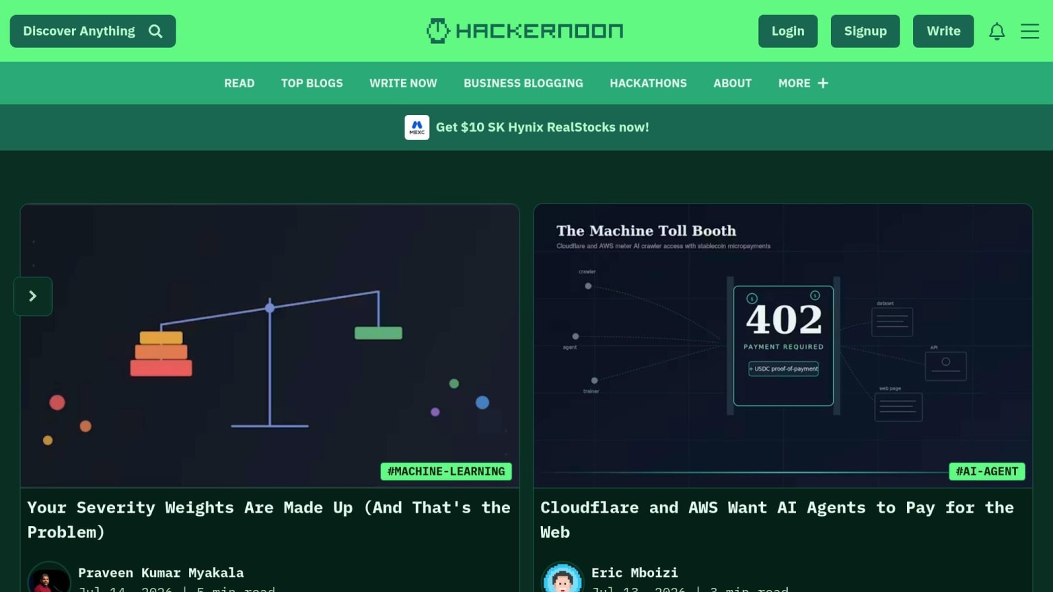Click the #MACHINE-LEARNING tag
The height and width of the screenshot is (592, 1053).
(446, 471)
